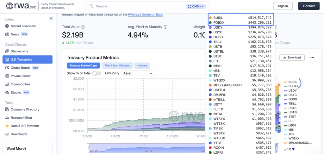Click Avg. Yield to Maturity help icon

pos(165,27)
